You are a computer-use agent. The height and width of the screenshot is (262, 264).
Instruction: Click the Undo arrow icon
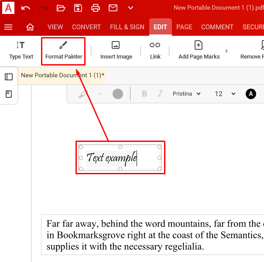click(x=26, y=8)
